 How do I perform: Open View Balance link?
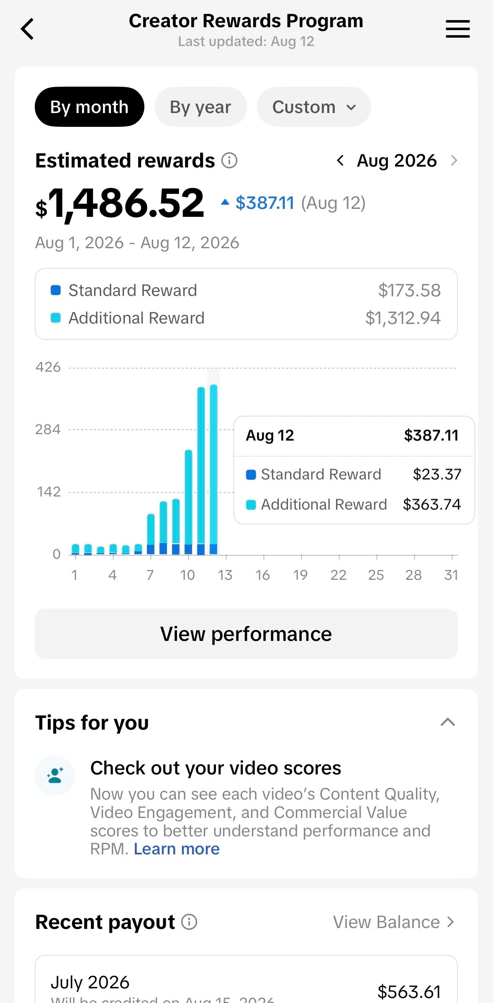point(393,922)
